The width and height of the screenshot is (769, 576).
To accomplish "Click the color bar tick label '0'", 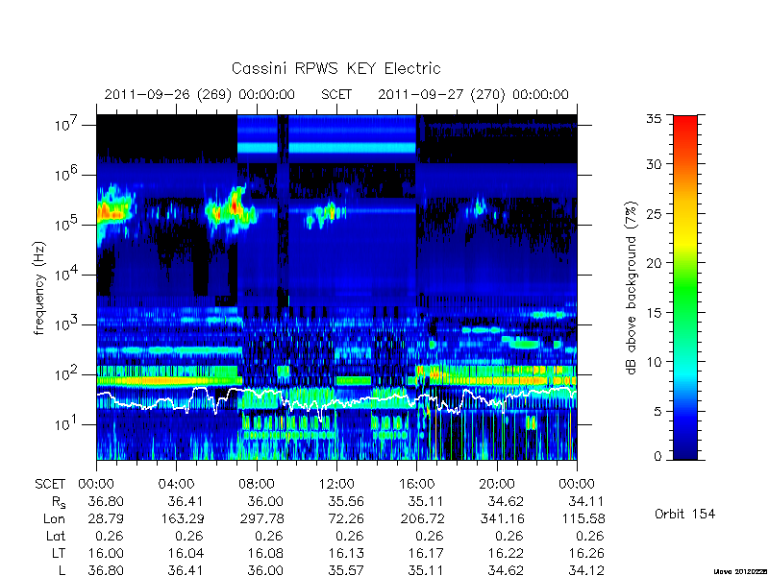I will [657, 456].
